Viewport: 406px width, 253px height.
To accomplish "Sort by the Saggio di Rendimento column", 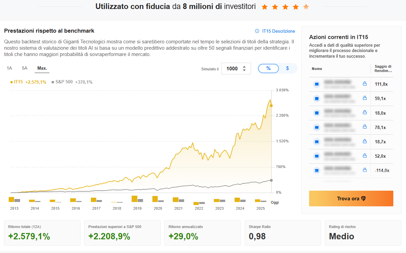I will coord(383,69).
